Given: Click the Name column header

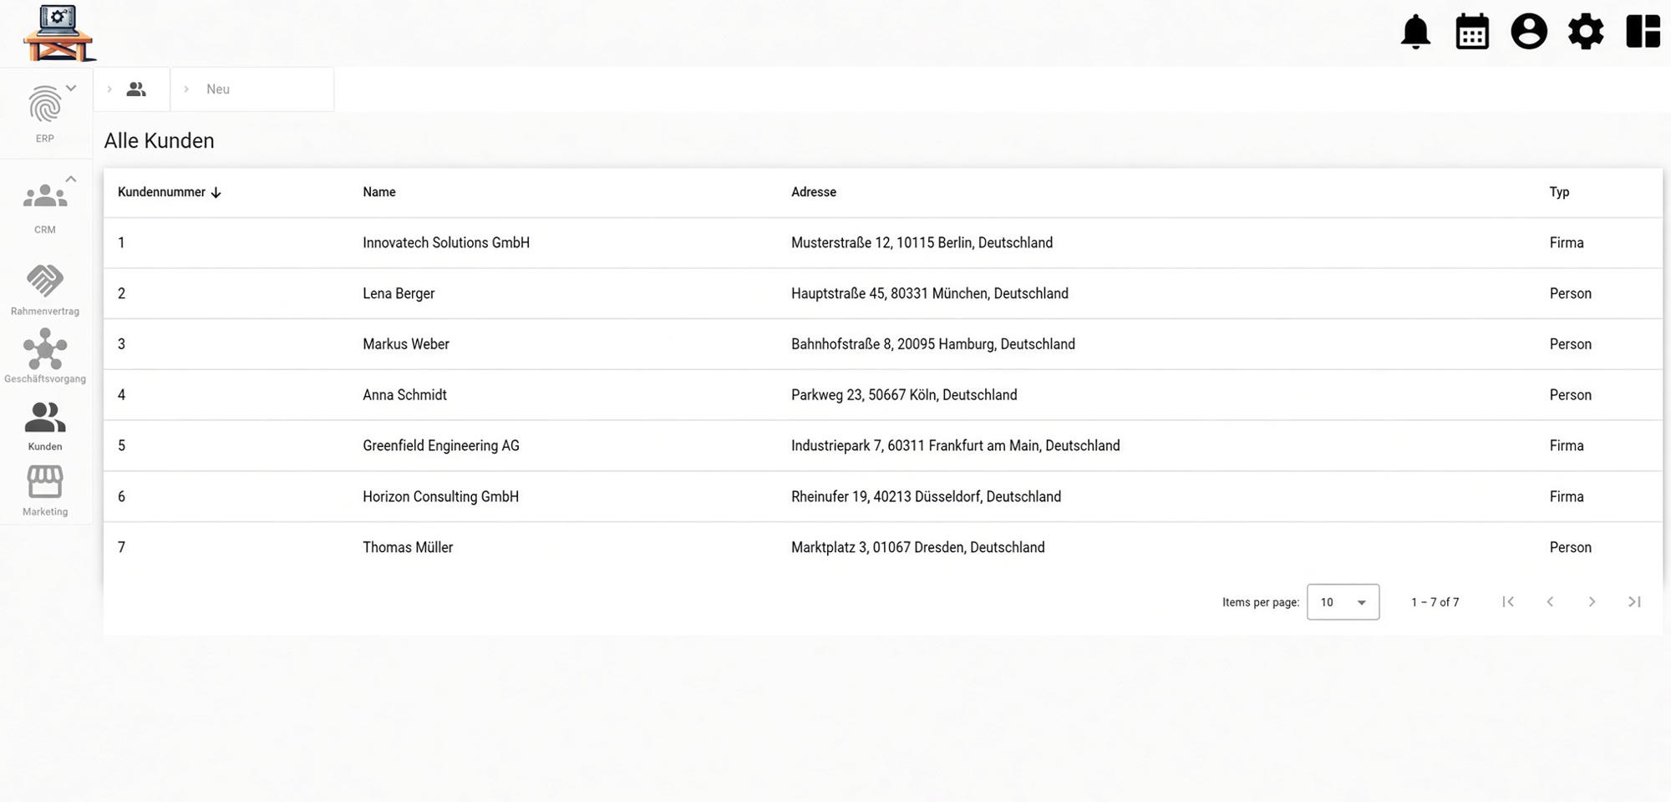Looking at the screenshot, I should (379, 192).
